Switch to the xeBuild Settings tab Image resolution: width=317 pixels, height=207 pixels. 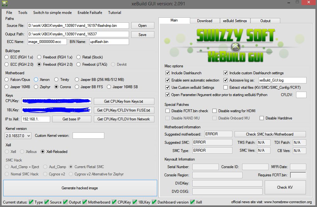235,21
